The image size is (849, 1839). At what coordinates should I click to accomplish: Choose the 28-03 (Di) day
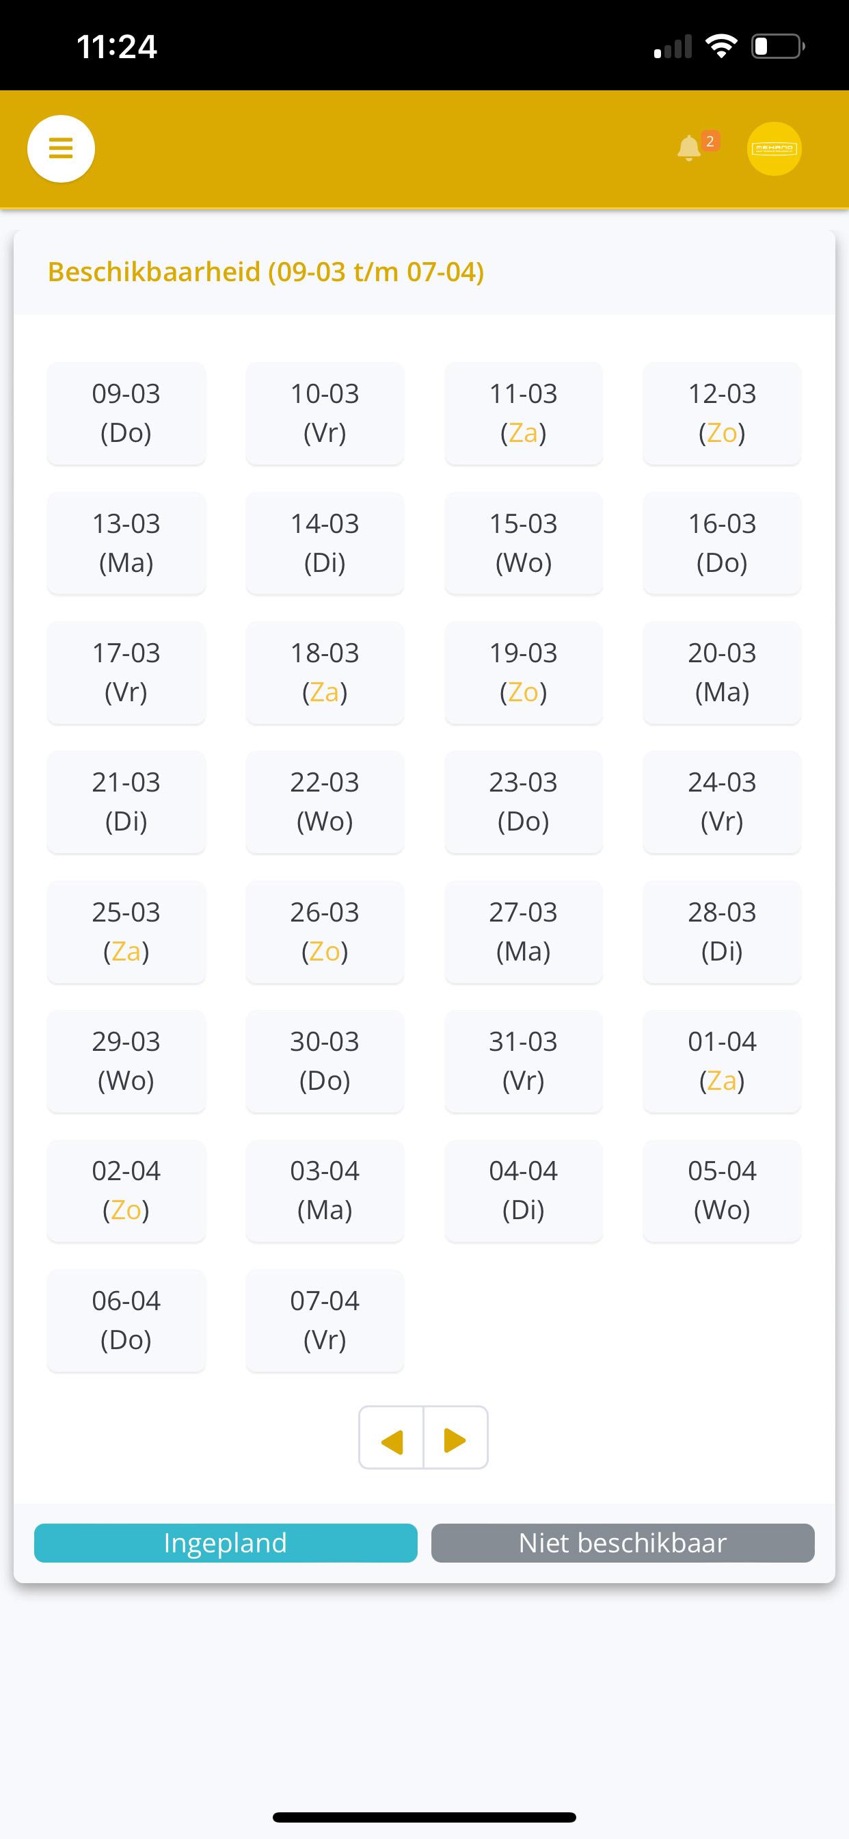[722, 932]
